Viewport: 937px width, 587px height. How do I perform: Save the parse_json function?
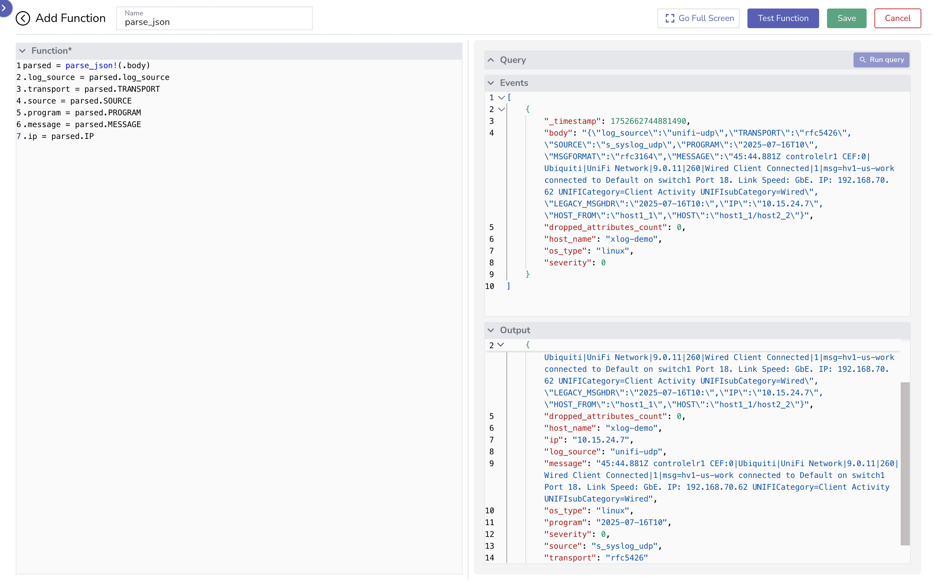pos(846,18)
